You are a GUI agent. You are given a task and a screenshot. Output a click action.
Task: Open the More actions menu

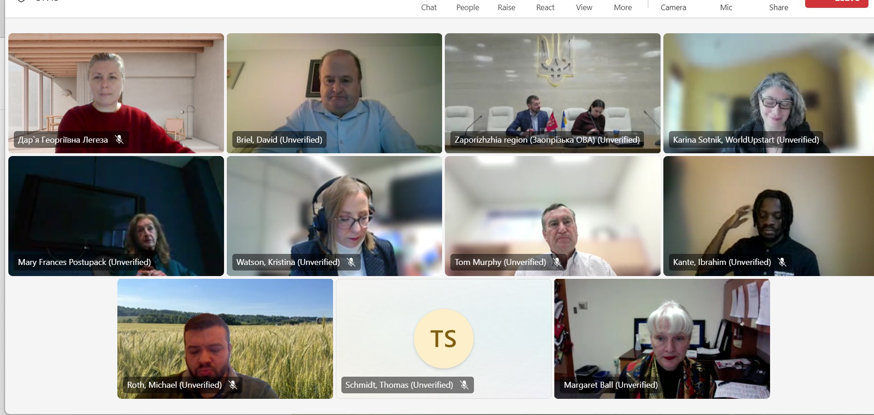[623, 7]
